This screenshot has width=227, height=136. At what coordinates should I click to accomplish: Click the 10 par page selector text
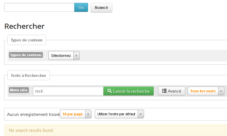pos(73,114)
